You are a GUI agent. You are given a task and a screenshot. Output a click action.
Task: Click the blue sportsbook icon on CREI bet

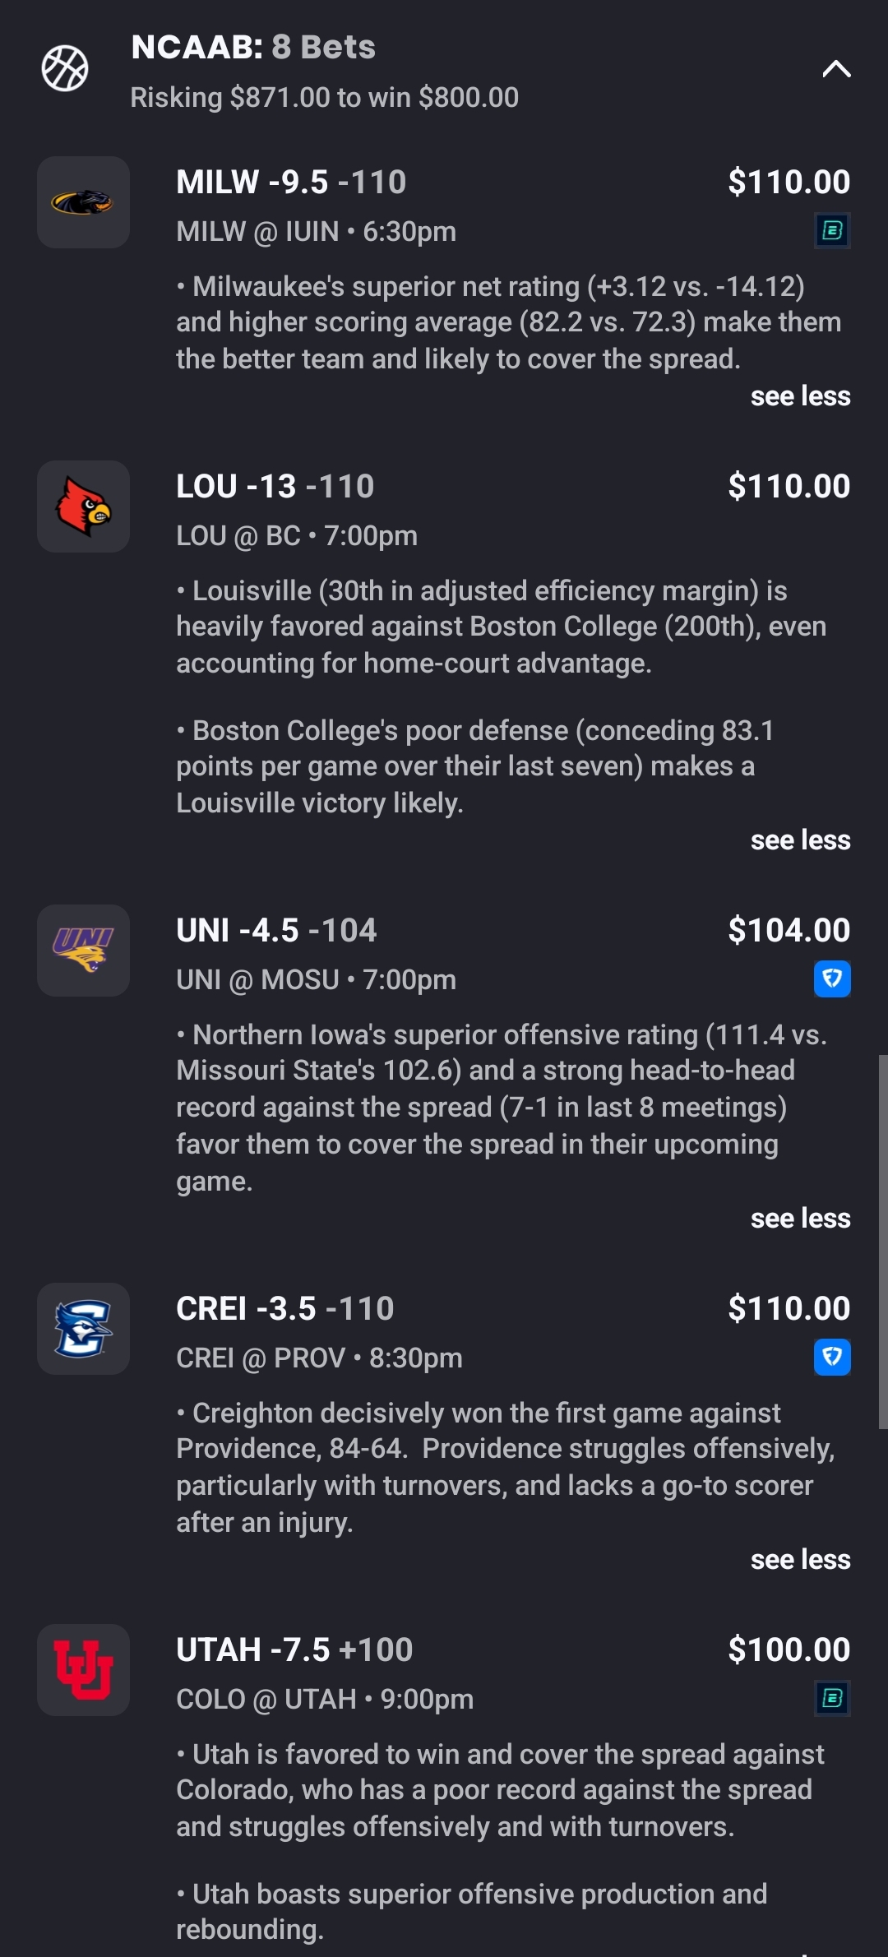coord(832,1358)
